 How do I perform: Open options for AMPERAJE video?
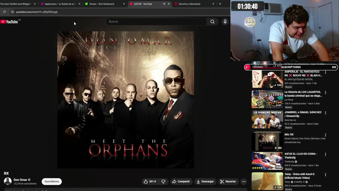[325, 72]
